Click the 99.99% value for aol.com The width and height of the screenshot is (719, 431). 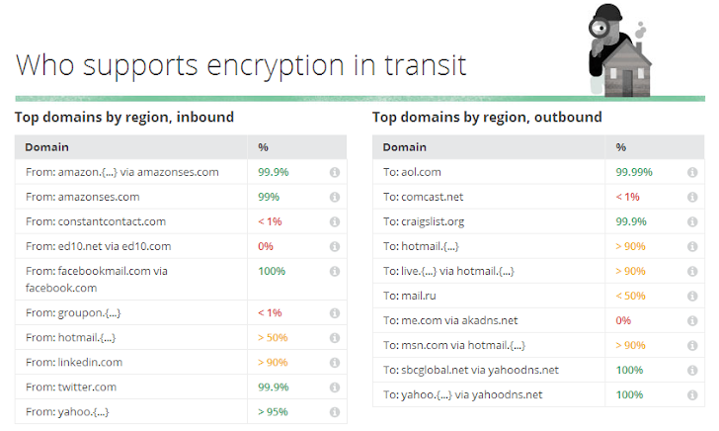coord(634,172)
